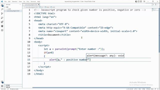Change the UTF-8 encoding in status bar
This screenshot has height=90, width=160.
[135, 89]
